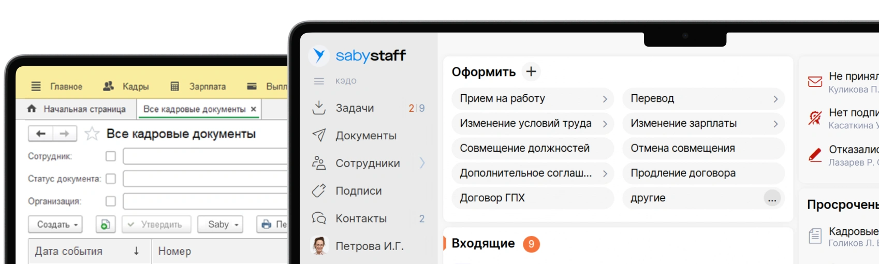Image resolution: width=879 pixels, height=264 pixels.
Task: Expand the Сотрудники submenu chevron
Action: (422, 163)
